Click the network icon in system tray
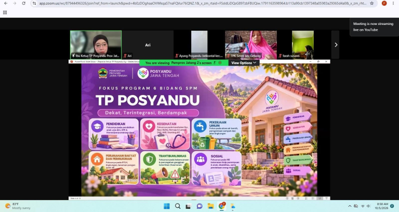The width and height of the screenshot is (399, 212). pos(363,206)
